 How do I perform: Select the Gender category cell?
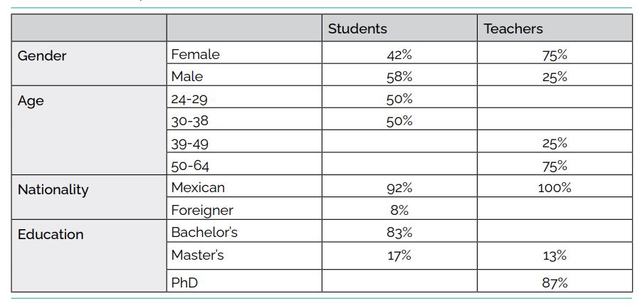42,56
